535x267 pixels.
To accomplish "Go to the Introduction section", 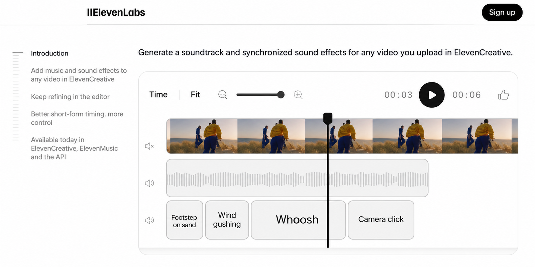I will click(49, 53).
